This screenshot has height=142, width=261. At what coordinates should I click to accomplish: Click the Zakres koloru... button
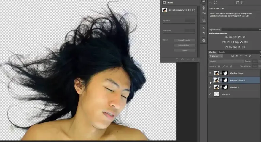[x=184, y=45]
